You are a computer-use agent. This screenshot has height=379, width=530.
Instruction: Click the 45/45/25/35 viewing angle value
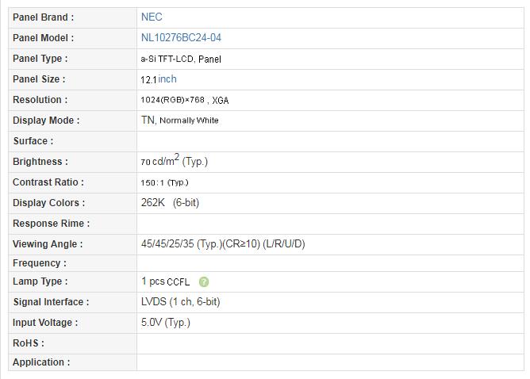click(x=223, y=244)
